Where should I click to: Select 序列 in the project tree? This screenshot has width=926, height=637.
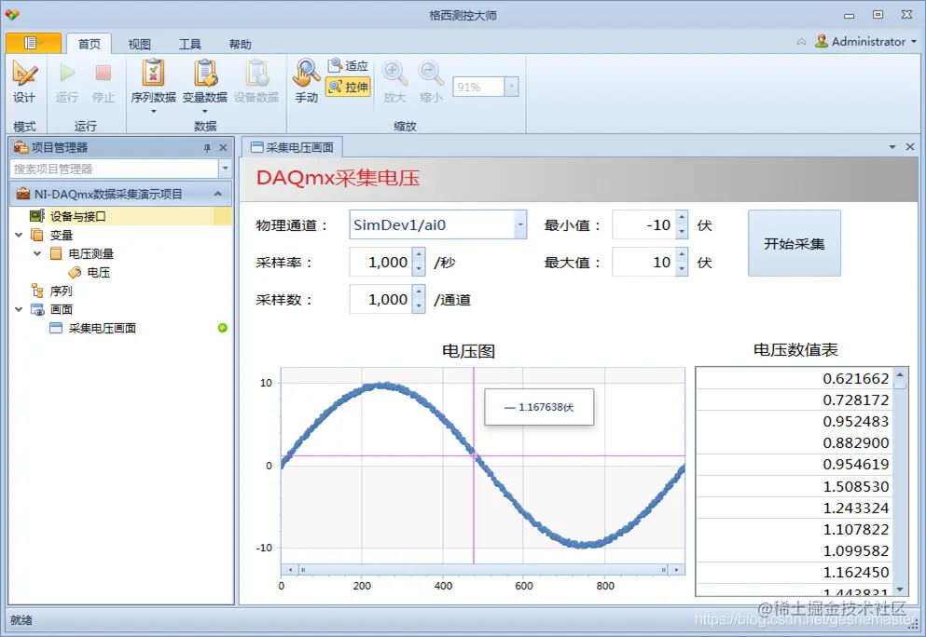point(61,291)
